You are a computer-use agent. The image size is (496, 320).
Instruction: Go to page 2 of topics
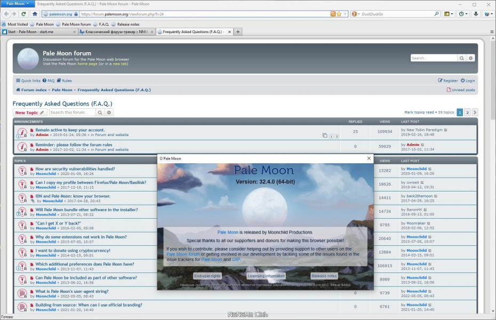pyautogui.click(x=467, y=113)
